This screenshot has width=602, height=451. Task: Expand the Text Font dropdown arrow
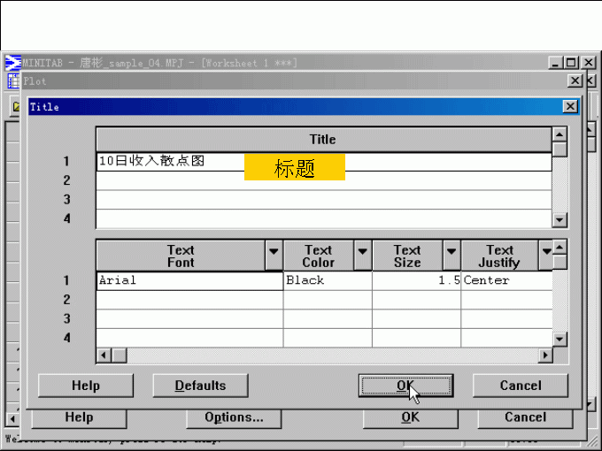click(274, 253)
